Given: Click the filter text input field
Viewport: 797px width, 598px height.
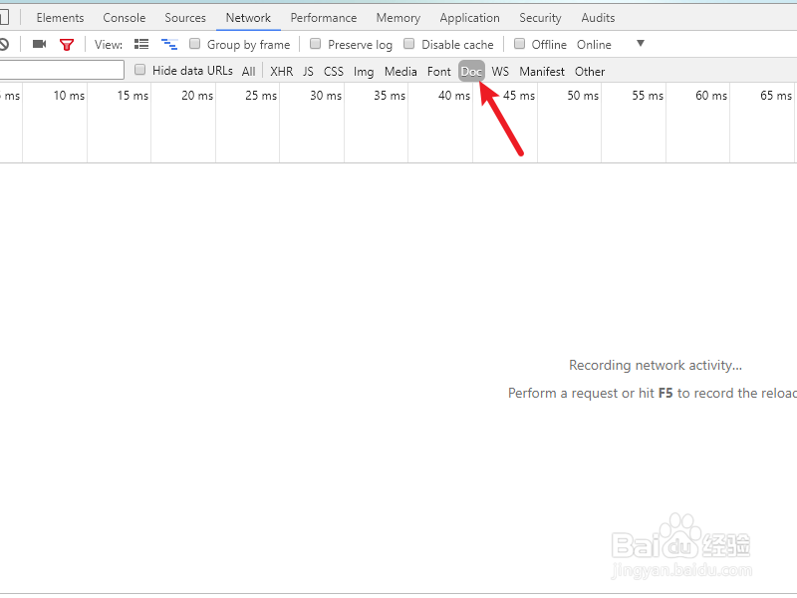Looking at the screenshot, I should pos(62,70).
